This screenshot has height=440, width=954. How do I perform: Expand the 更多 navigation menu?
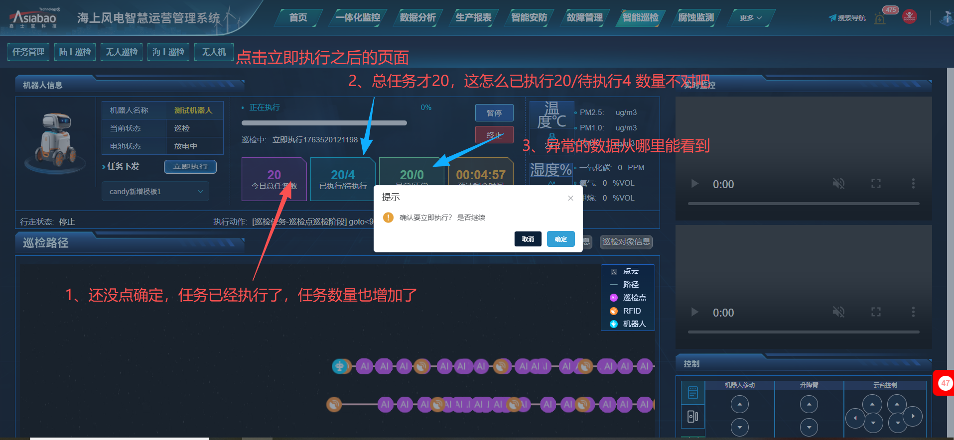(750, 18)
